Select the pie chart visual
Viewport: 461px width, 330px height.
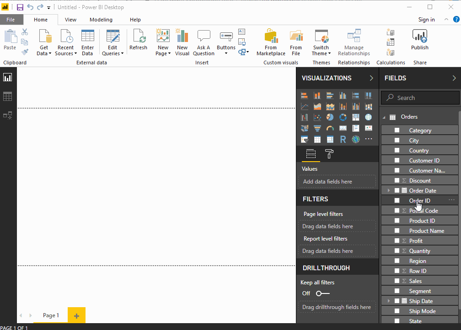330,117
